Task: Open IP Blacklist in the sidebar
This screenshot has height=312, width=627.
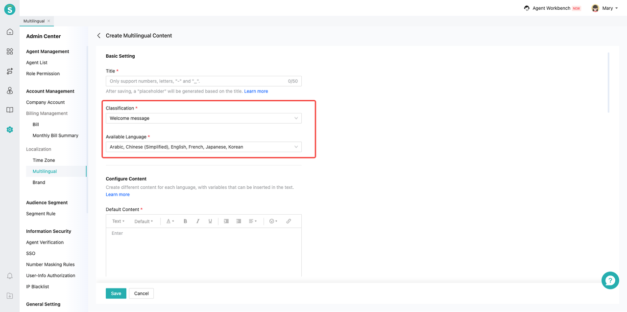Action: (x=38, y=287)
